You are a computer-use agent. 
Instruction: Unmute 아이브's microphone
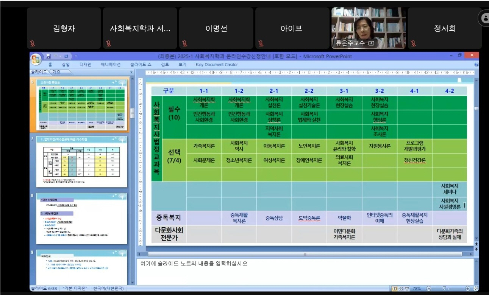pyautogui.click(x=261, y=43)
